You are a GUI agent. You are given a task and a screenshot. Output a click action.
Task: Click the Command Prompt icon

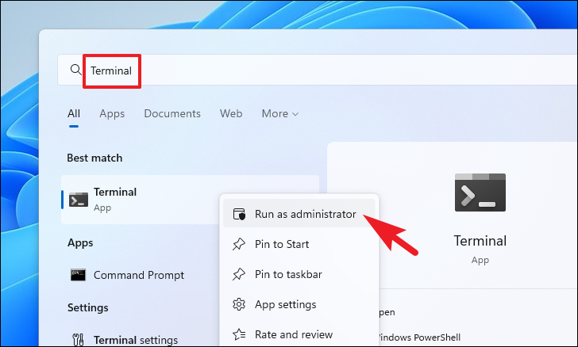pyautogui.click(x=78, y=275)
